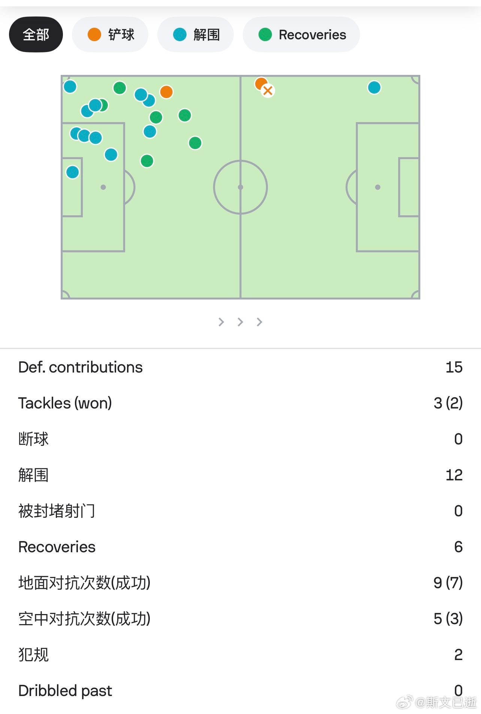Open the Tackles (won) stat row
The image size is (481, 714).
240,403
